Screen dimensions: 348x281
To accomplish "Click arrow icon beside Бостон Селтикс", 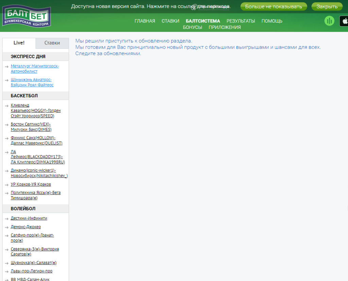I will tap(7, 125).
